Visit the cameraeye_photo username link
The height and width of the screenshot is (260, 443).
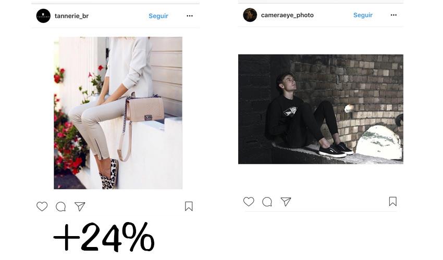pyautogui.click(x=287, y=15)
